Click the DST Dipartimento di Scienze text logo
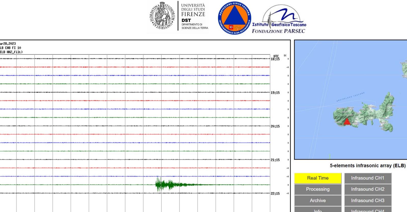Screen dimensions: 407x212 pyautogui.click(x=194, y=17)
